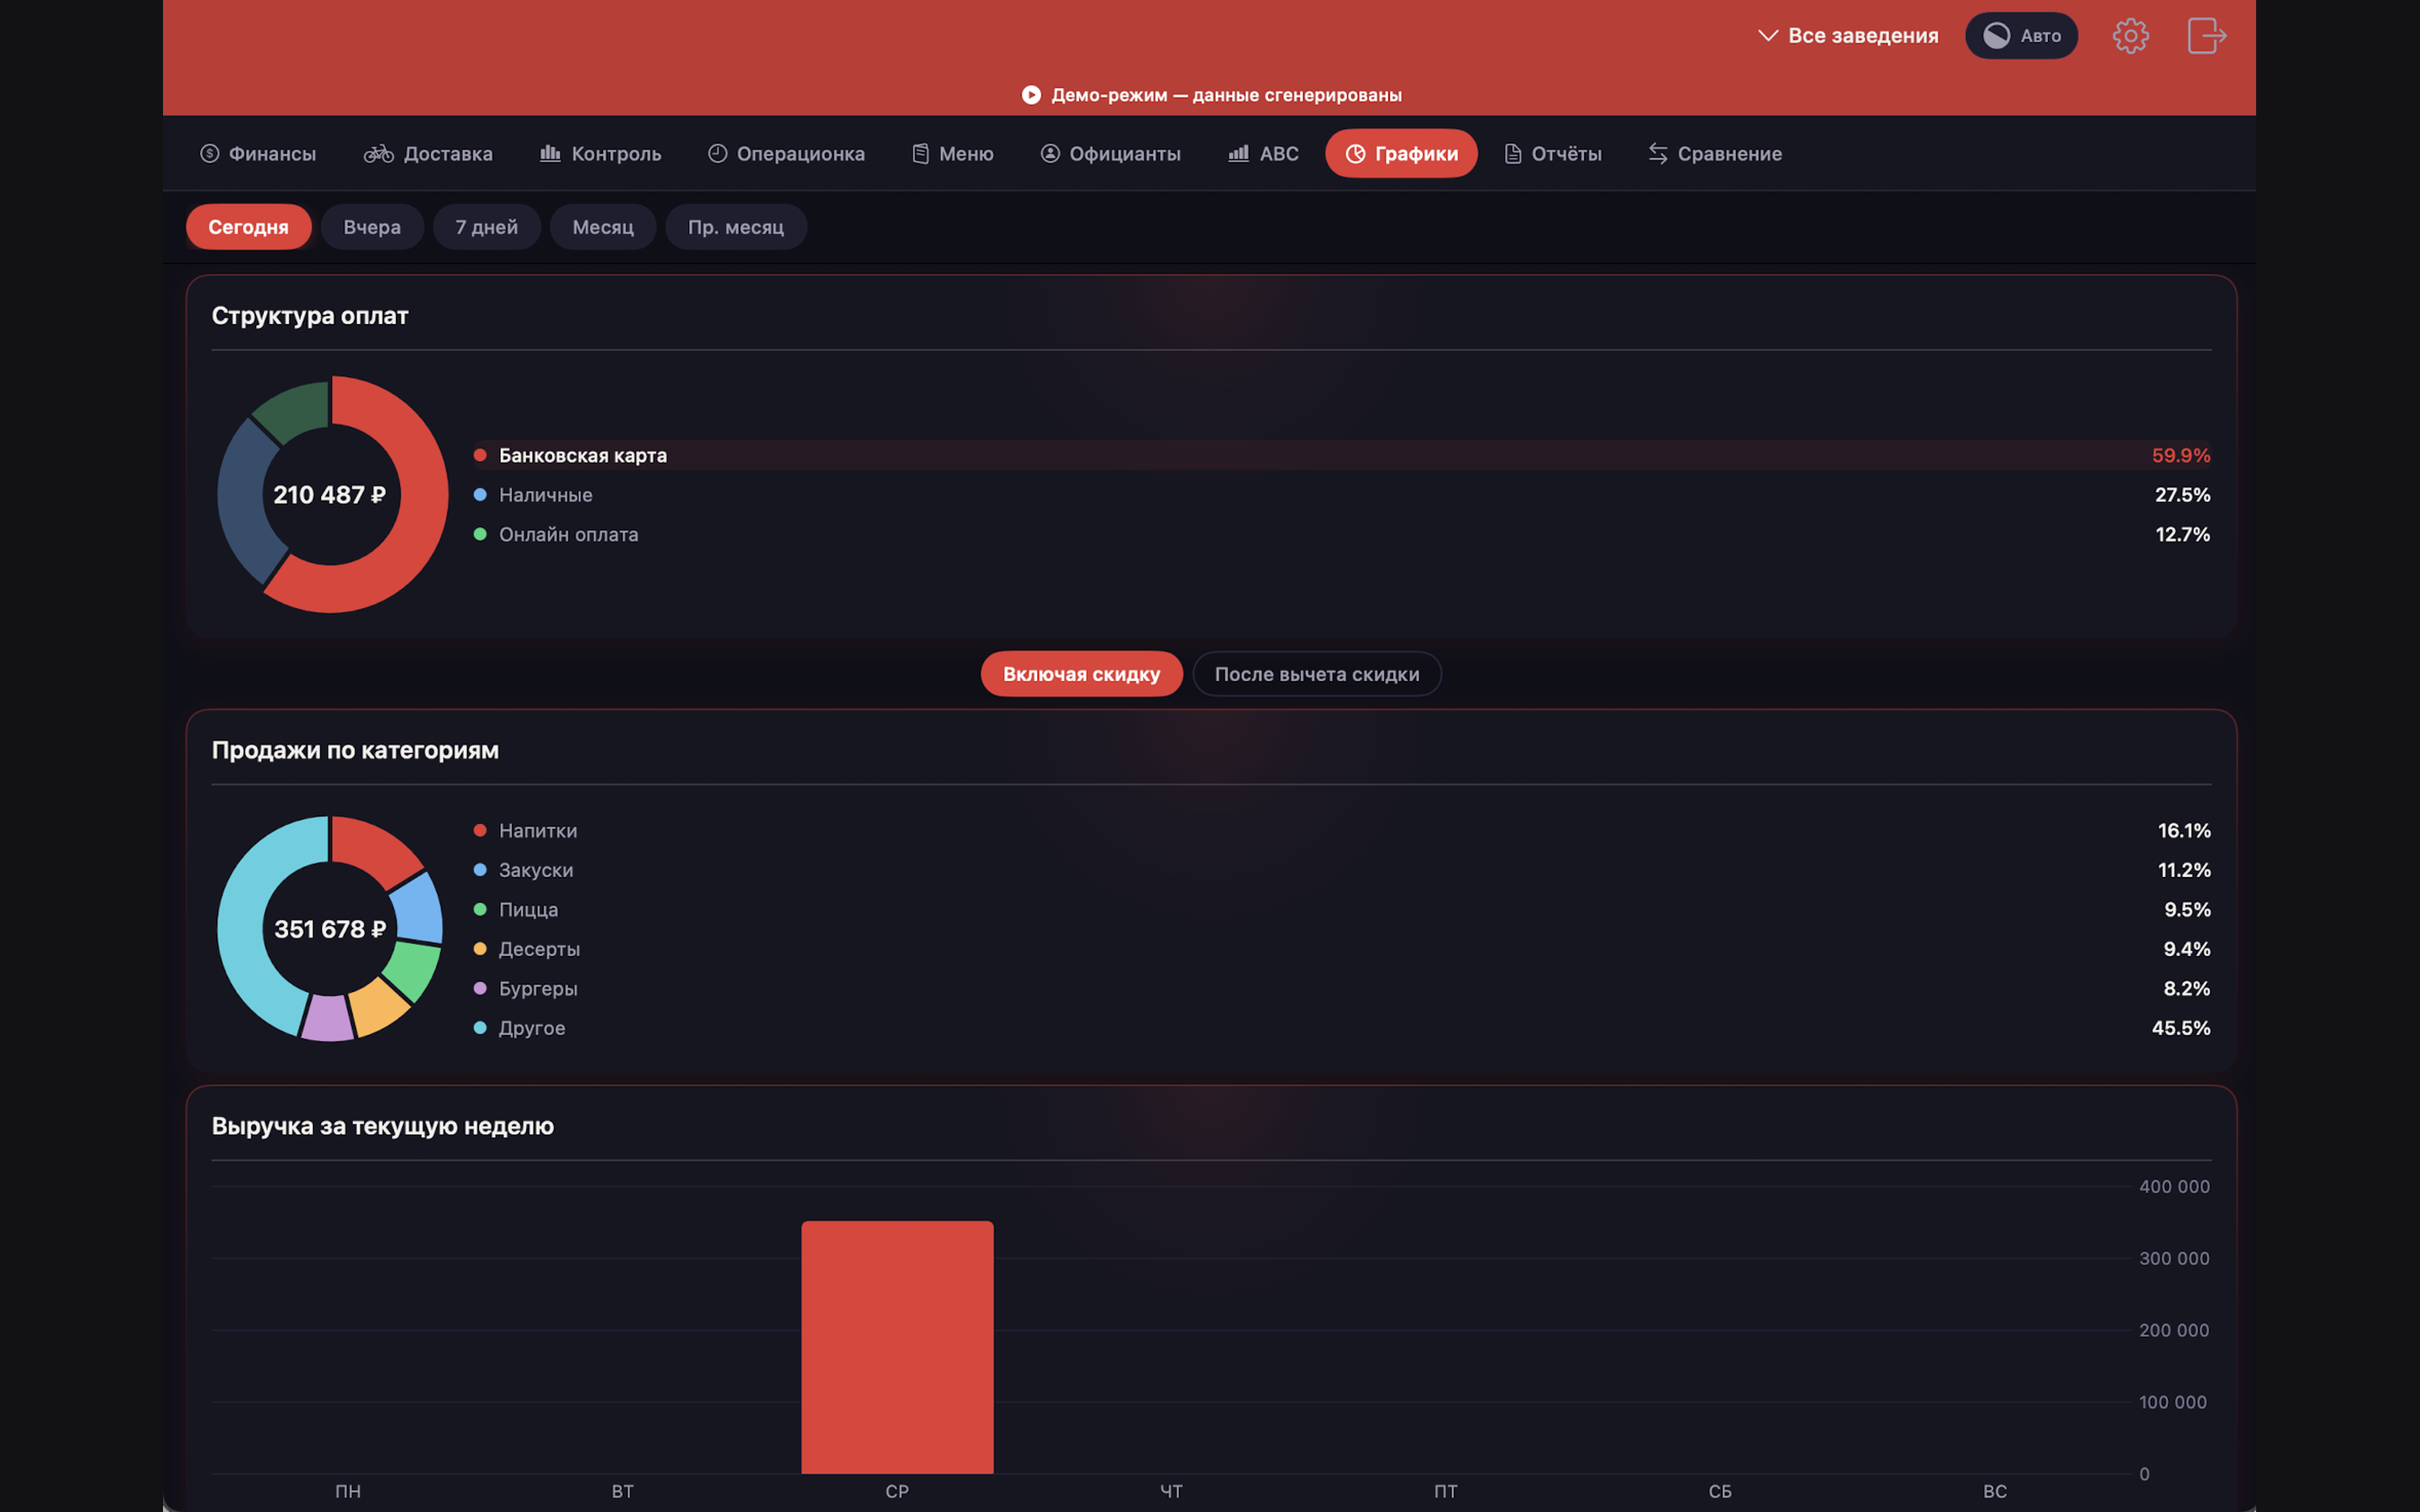This screenshot has width=2420, height=1512.
Task: Click the blue Наличные legend dot
Action: tap(480, 495)
